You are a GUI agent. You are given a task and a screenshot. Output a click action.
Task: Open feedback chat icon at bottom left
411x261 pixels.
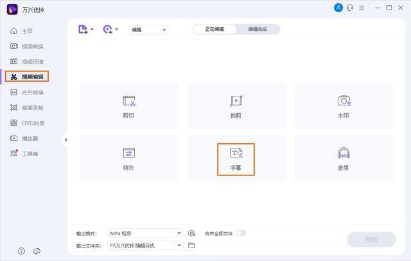tap(37, 251)
